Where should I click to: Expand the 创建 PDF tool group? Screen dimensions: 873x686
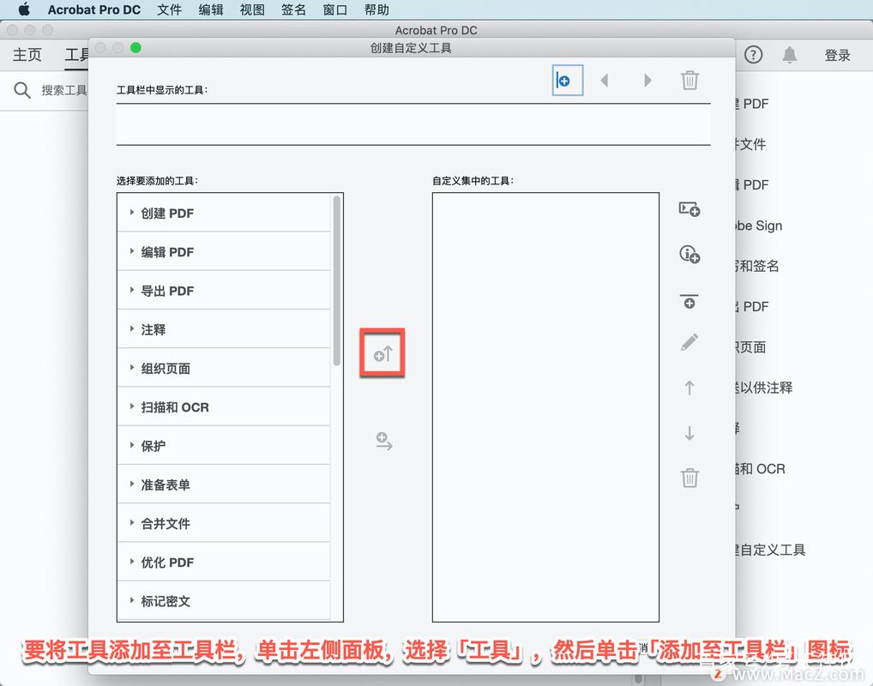click(168, 213)
